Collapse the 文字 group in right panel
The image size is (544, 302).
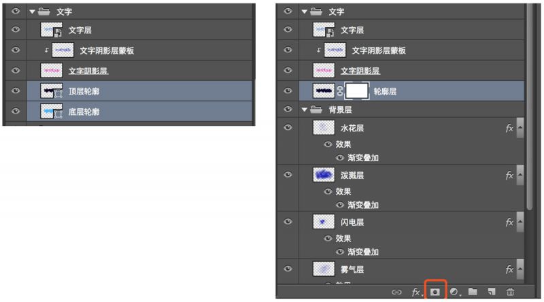tap(304, 12)
